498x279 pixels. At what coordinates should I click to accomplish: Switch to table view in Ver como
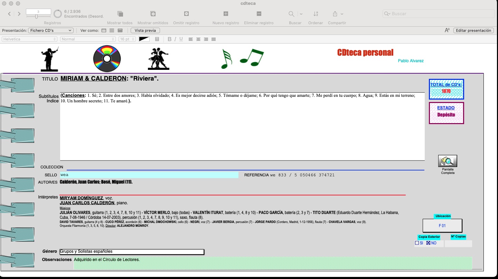120,30
